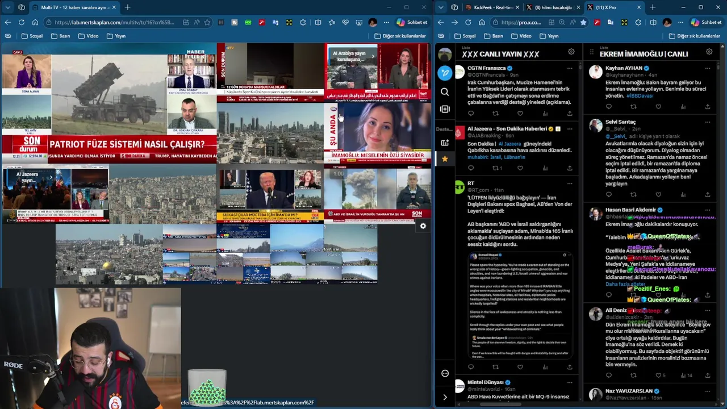The height and width of the screenshot is (409, 727).
Task: Open new tab in left browser window
Action: pyautogui.click(x=127, y=7)
